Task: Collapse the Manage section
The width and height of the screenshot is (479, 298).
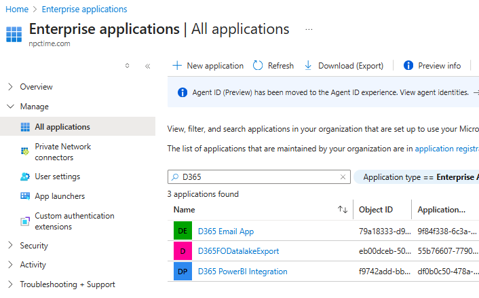Action: pyautogui.click(x=10, y=107)
